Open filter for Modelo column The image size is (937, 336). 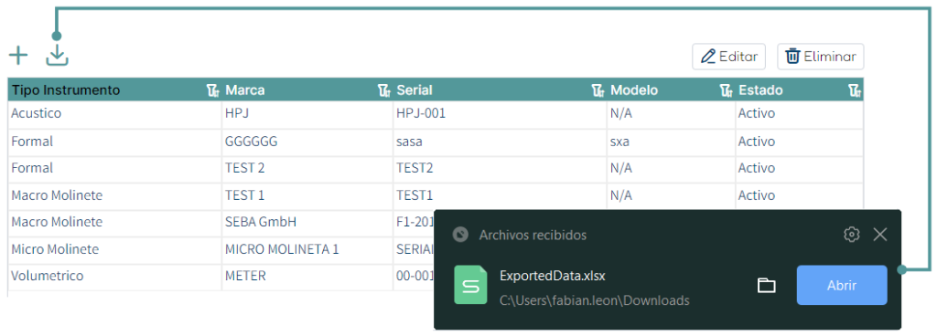726,90
